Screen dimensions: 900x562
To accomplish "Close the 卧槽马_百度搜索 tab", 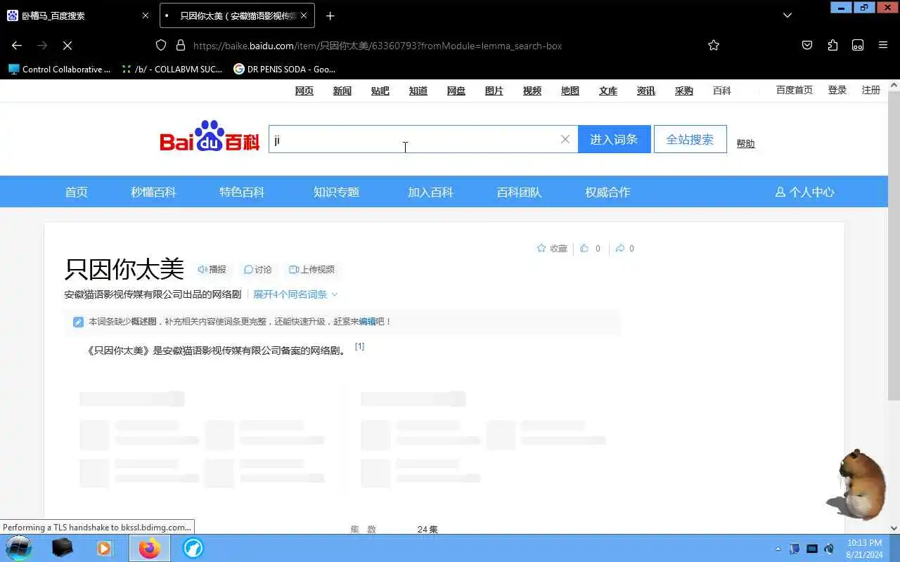I will click(146, 15).
